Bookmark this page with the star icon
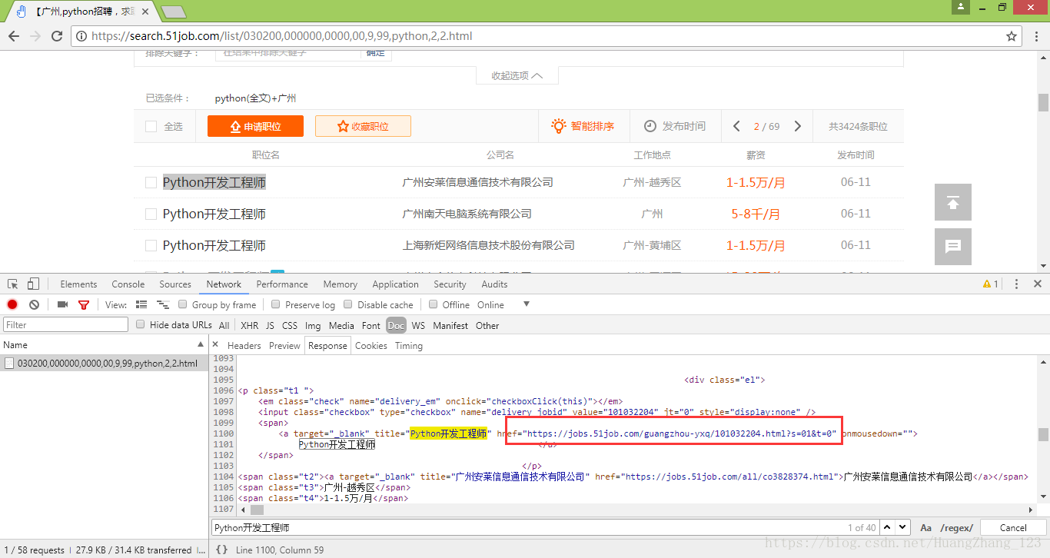The height and width of the screenshot is (558, 1050). 1012,36
